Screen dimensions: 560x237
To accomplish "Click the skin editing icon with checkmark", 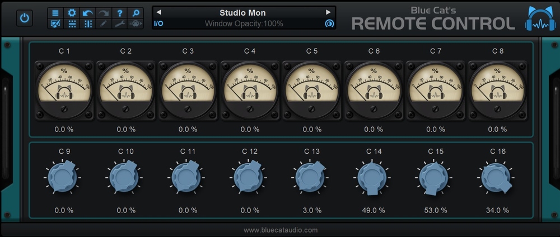I will click(55, 23).
